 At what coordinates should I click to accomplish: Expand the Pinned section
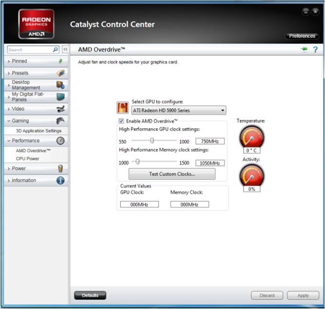[36, 61]
